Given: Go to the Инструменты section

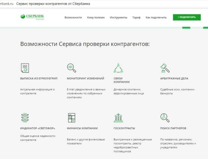Looking at the screenshot, I should pyautogui.click(x=119, y=18).
